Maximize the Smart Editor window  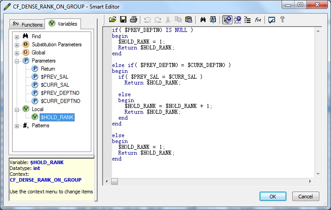pos(300,4)
